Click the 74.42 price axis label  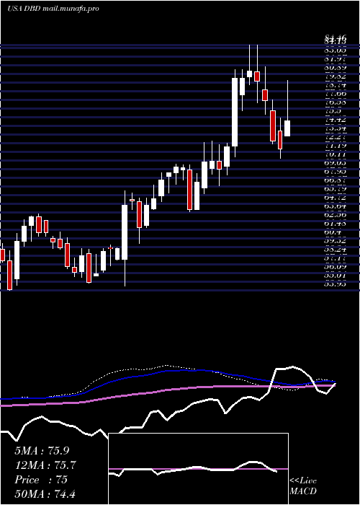tap(336, 120)
